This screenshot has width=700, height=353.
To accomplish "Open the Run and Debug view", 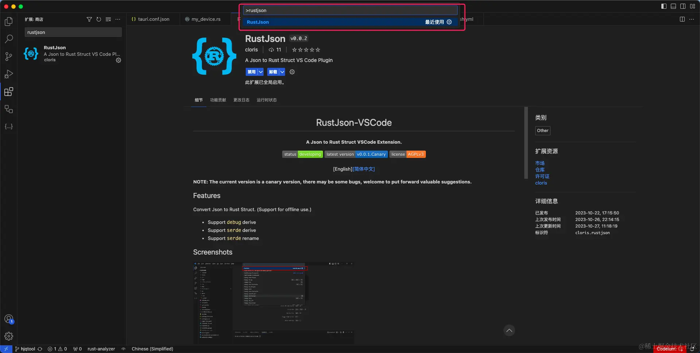I will coord(9,74).
